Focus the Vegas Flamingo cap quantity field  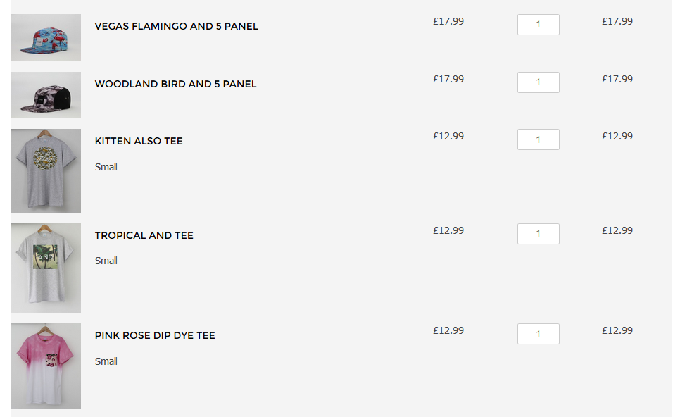(x=538, y=25)
